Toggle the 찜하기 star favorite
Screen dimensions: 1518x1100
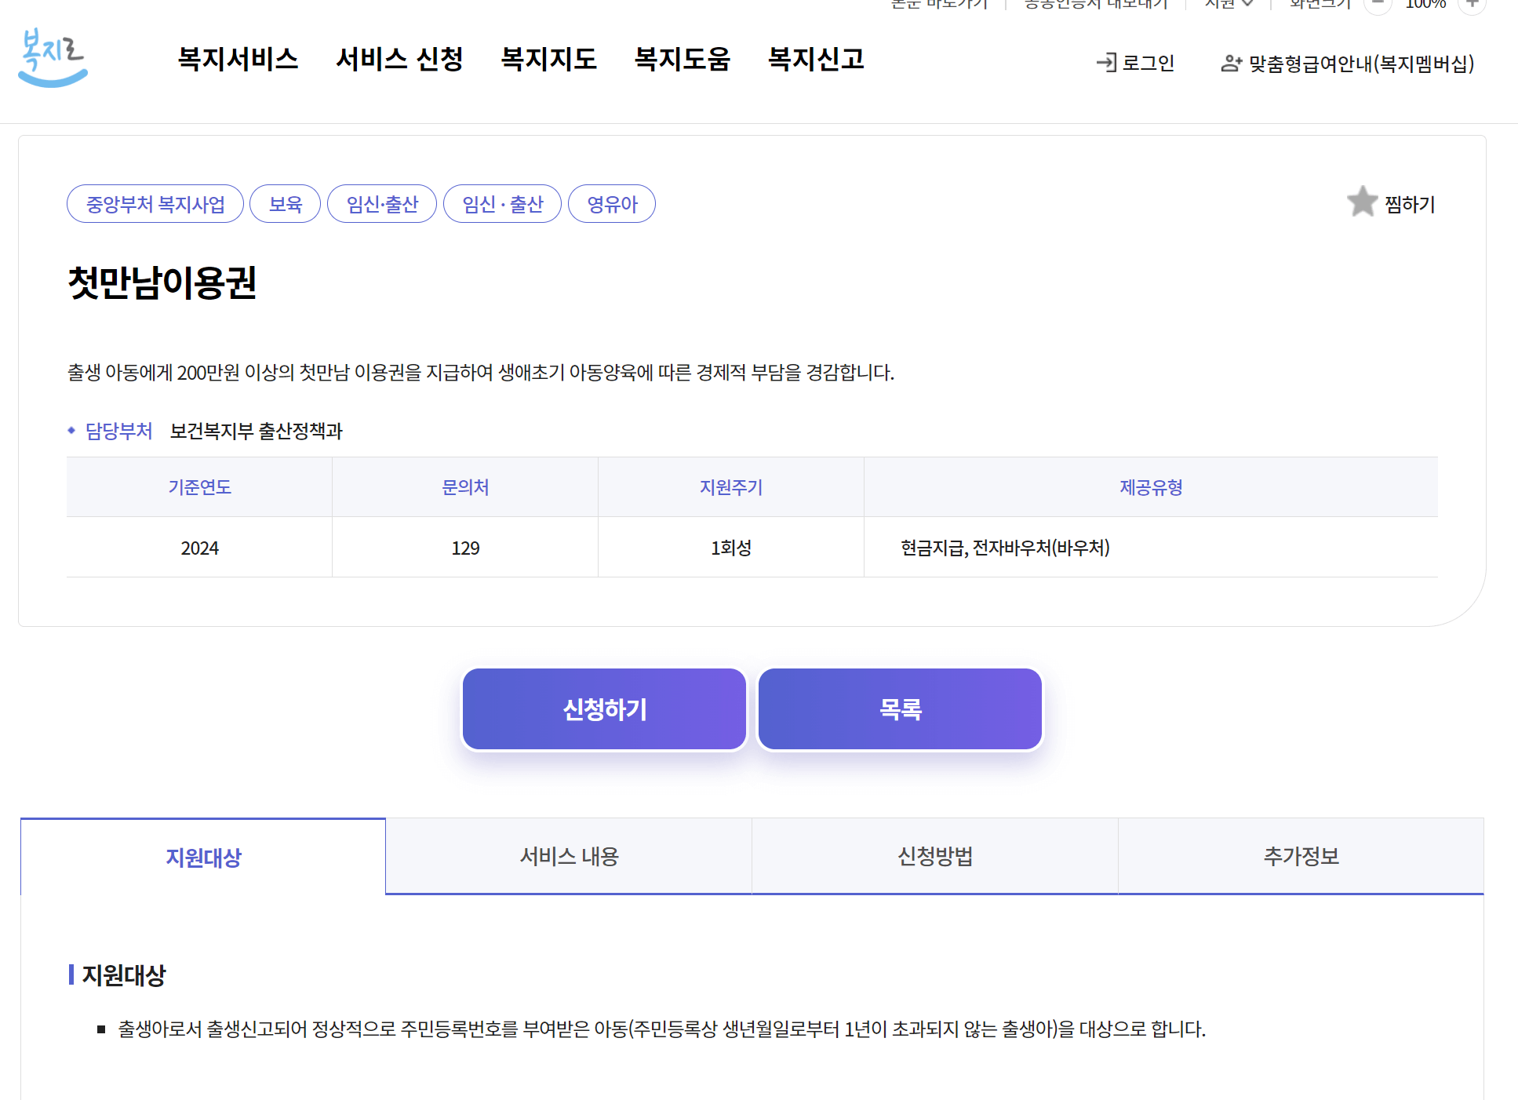[x=1363, y=202]
